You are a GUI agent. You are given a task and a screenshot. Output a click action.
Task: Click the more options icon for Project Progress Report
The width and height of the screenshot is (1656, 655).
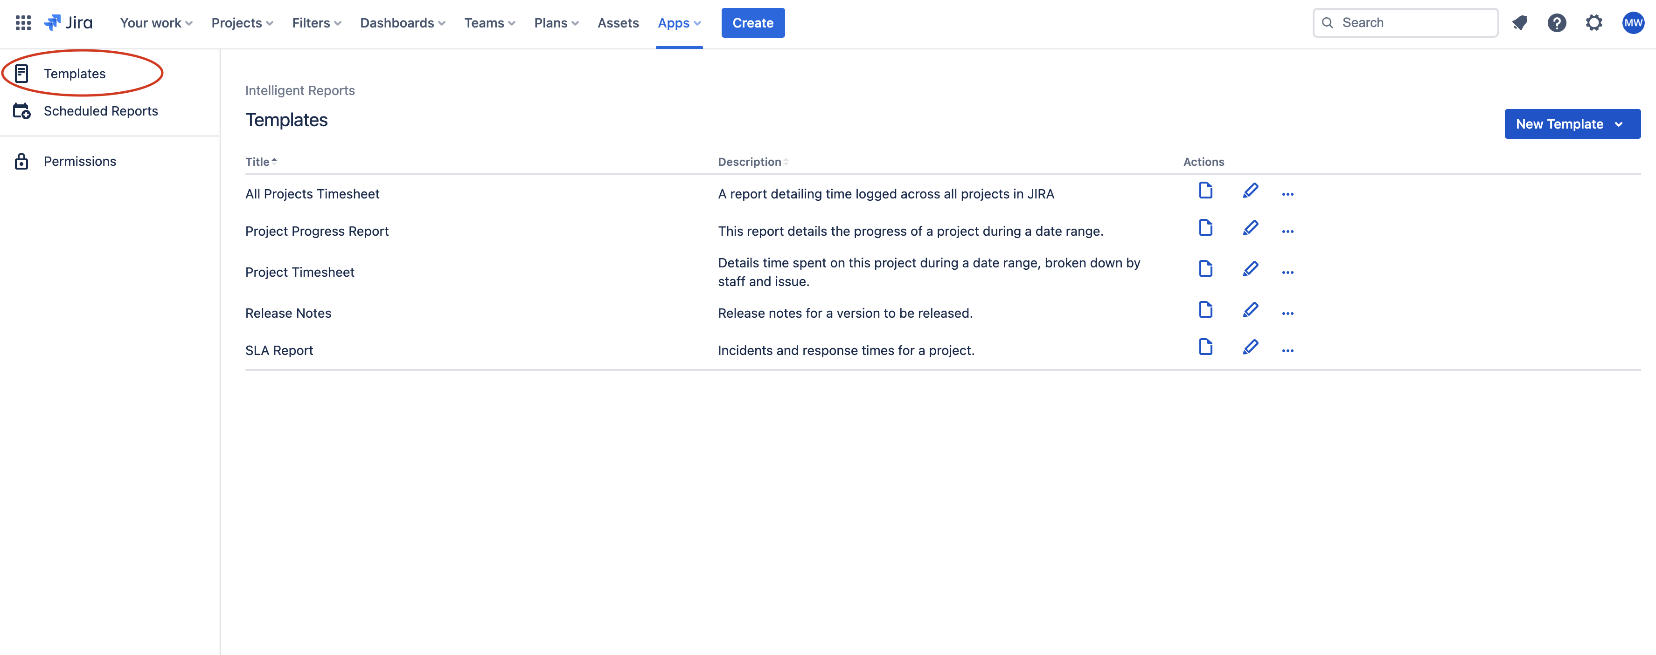click(x=1287, y=231)
